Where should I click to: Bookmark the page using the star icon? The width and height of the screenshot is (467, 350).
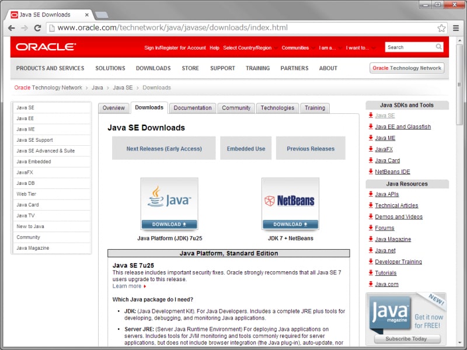click(441, 27)
